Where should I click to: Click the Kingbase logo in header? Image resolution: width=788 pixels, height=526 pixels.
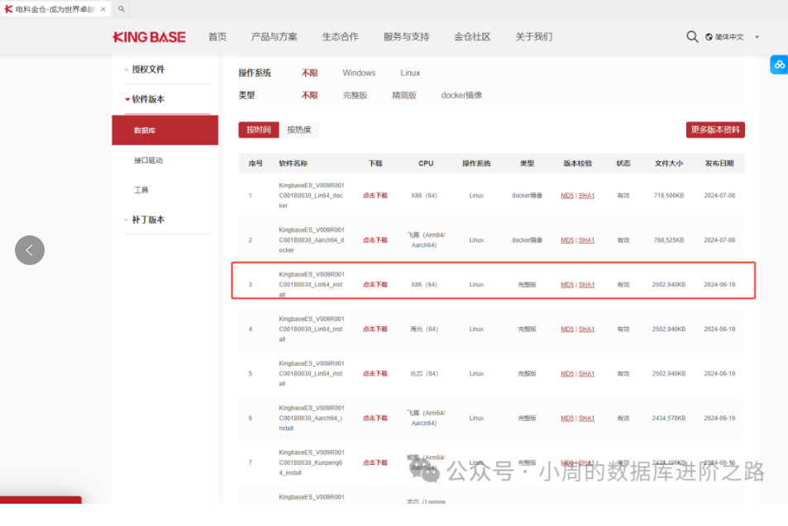pyautogui.click(x=149, y=37)
